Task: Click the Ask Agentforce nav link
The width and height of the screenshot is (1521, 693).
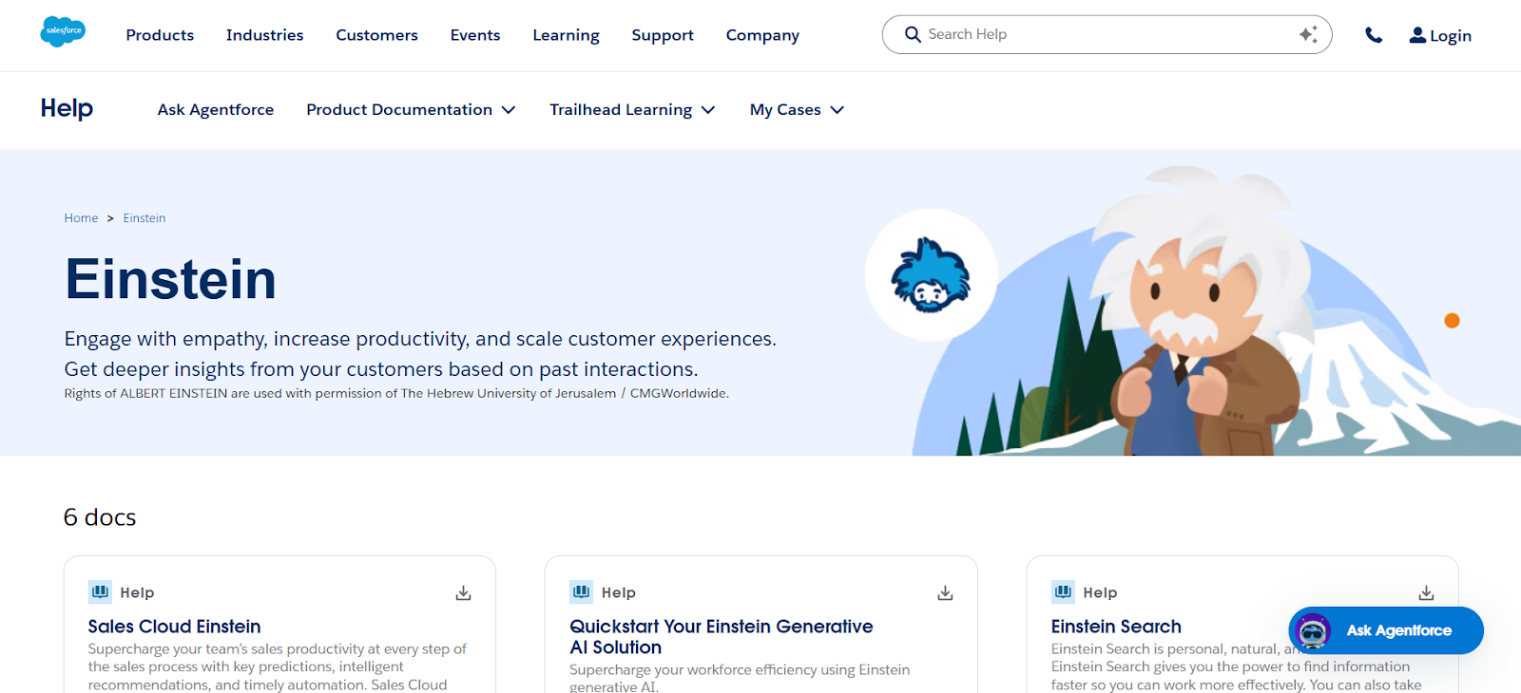Action: (216, 110)
